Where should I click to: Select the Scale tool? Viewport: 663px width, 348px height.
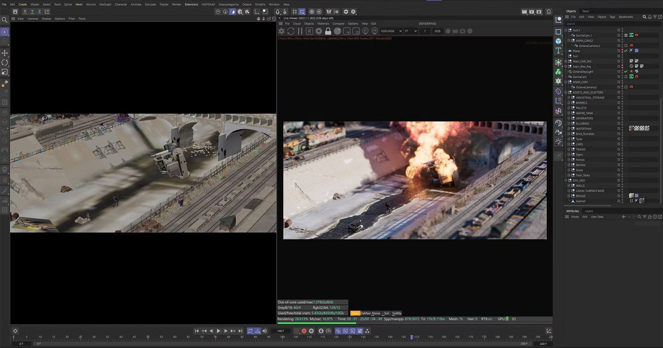(x=5, y=72)
